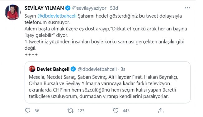Open the @dbdevletbahceli mention link
The image size is (203, 117).
(x=57, y=16)
